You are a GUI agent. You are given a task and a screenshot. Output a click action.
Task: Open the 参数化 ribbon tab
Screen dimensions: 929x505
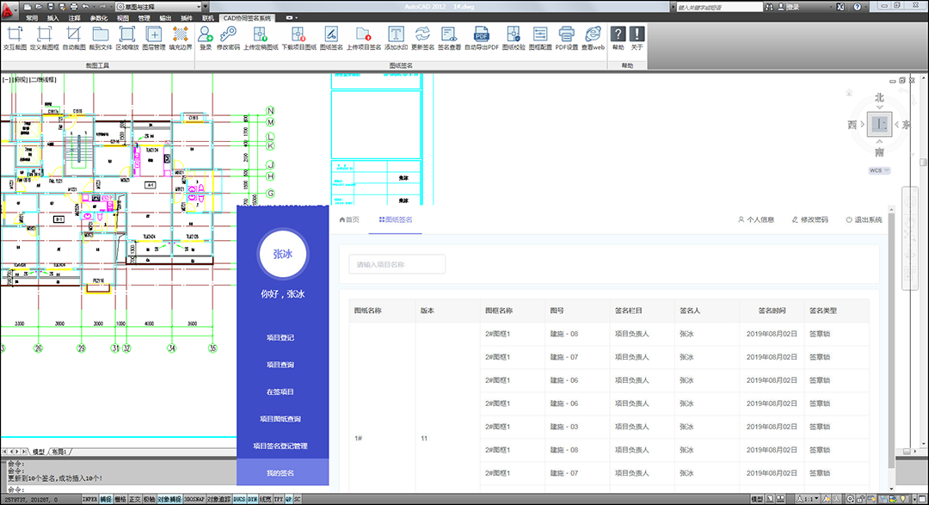tap(99, 18)
